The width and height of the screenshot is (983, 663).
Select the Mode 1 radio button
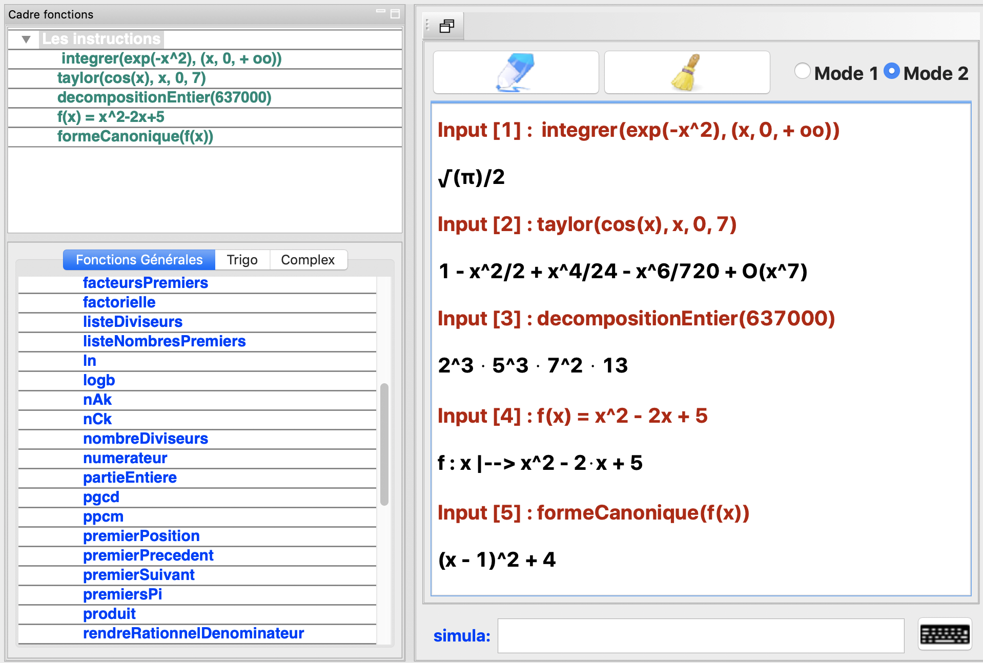803,71
